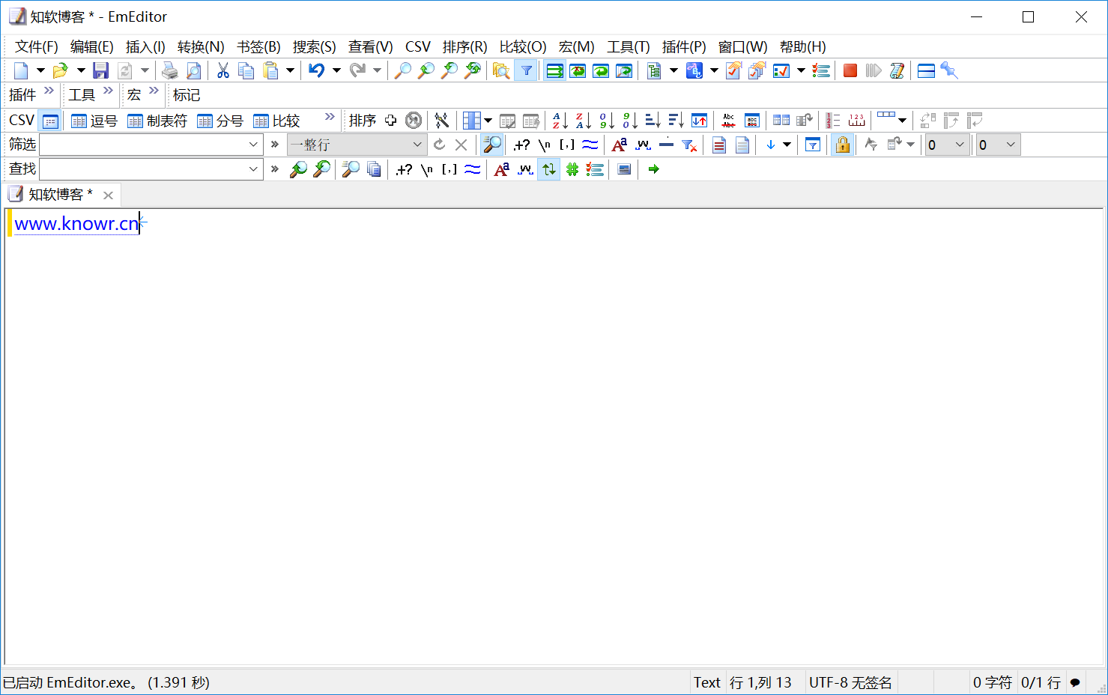Open the 编辑(E) menu
Screen dimensions: 1108x695
pos(92,46)
